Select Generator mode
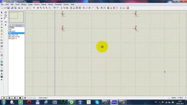 tap(2, 46)
